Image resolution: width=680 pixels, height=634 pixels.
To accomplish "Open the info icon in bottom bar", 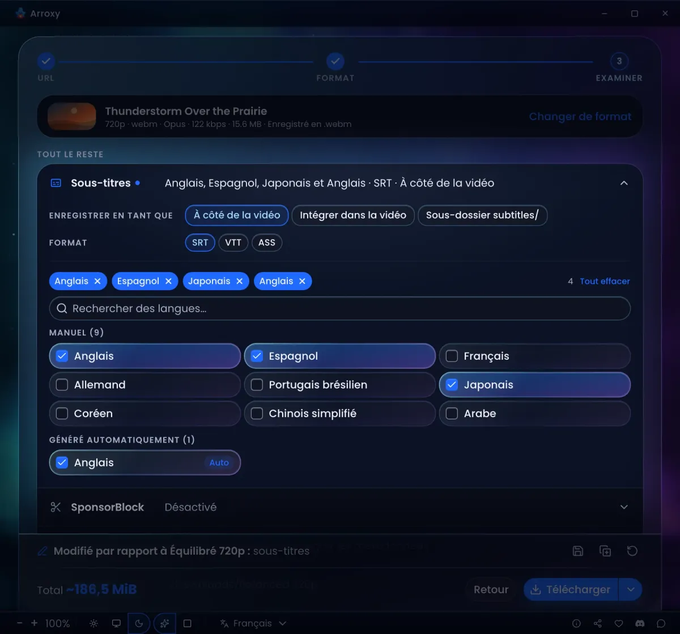I will (x=576, y=623).
